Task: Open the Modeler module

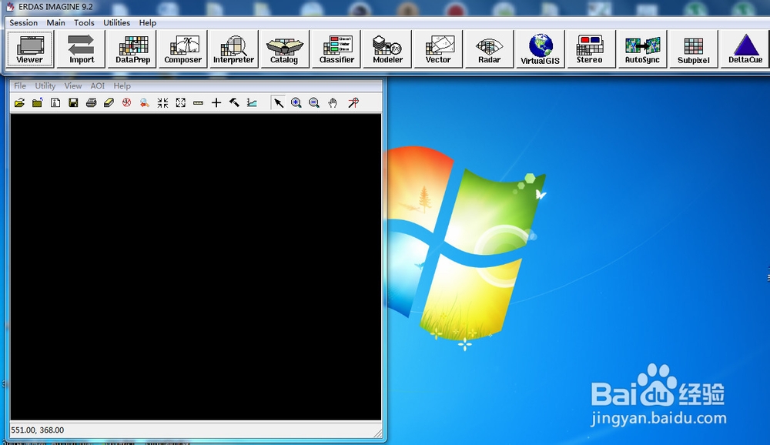Action: pyautogui.click(x=387, y=49)
